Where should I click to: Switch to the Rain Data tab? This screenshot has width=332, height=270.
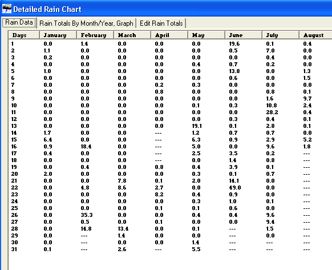pos(19,22)
